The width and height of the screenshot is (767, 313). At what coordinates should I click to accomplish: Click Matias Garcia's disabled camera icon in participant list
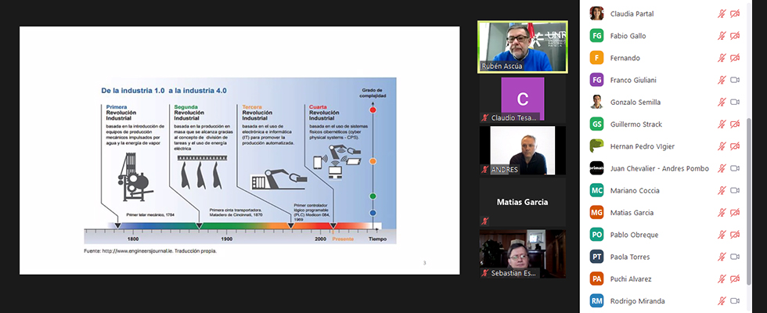[x=735, y=212]
